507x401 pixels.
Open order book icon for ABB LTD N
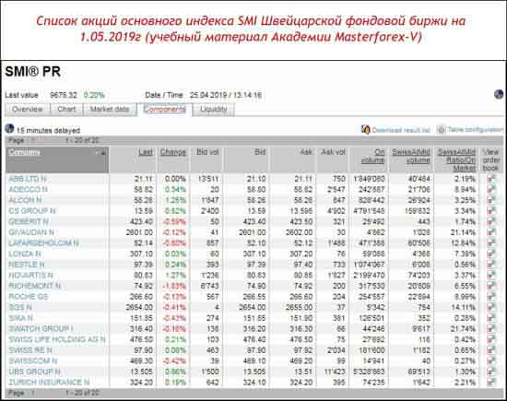(x=491, y=179)
